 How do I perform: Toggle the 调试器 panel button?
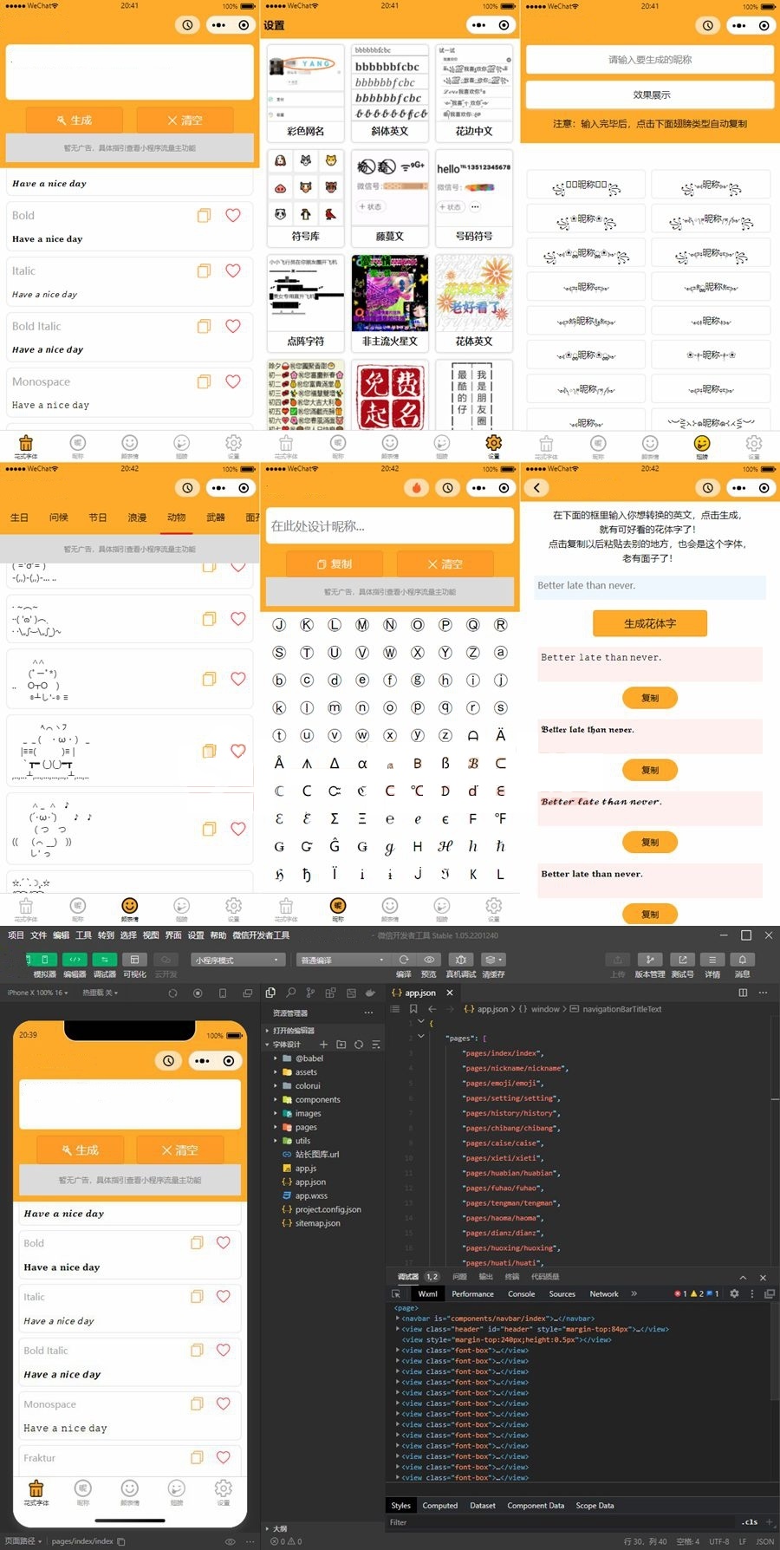click(x=105, y=960)
